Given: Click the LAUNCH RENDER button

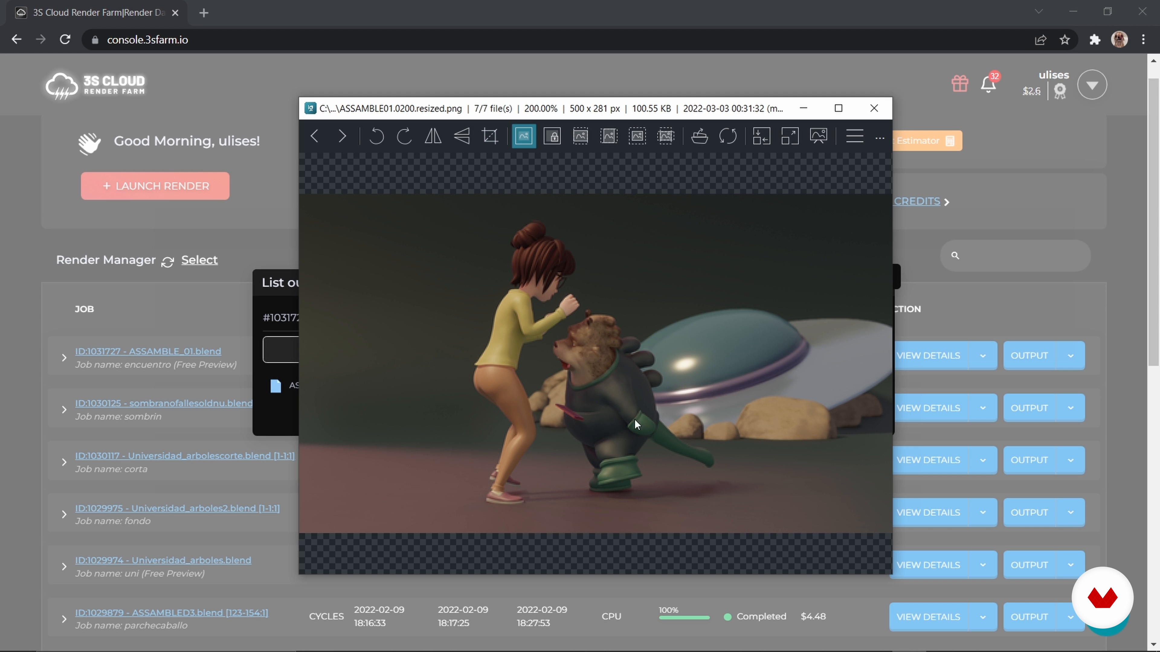Looking at the screenshot, I should 155,186.
